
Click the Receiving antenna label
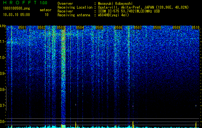click(x=74, y=15)
